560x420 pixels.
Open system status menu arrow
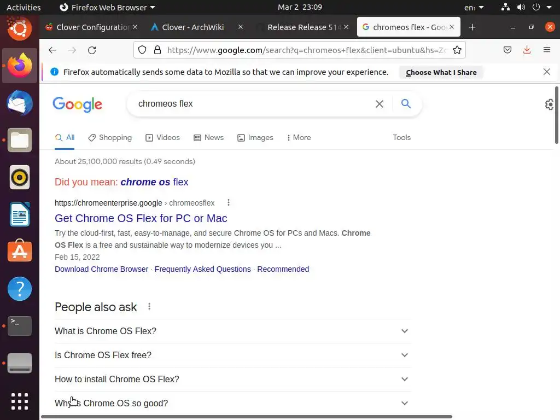(549, 7)
